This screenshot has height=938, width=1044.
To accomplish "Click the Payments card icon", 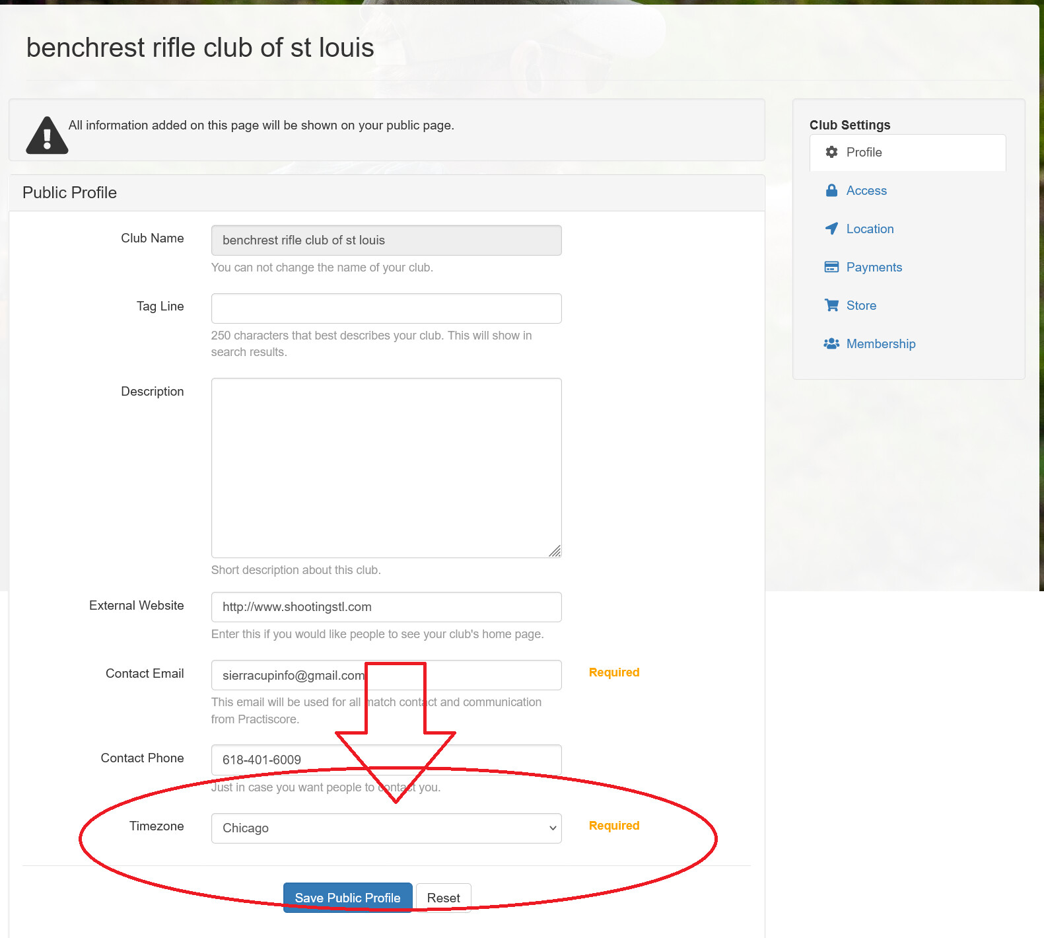I will [x=831, y=267].
